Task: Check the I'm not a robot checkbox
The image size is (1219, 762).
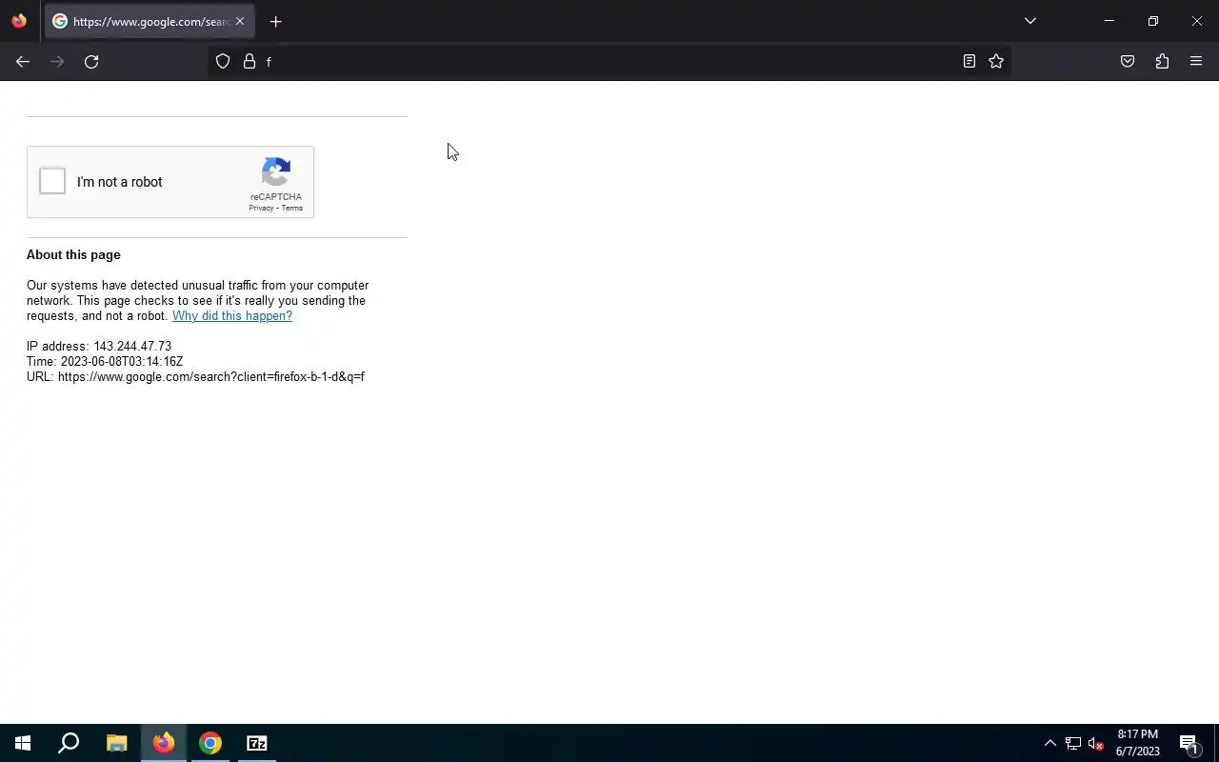Action: (x=52, y=181)
